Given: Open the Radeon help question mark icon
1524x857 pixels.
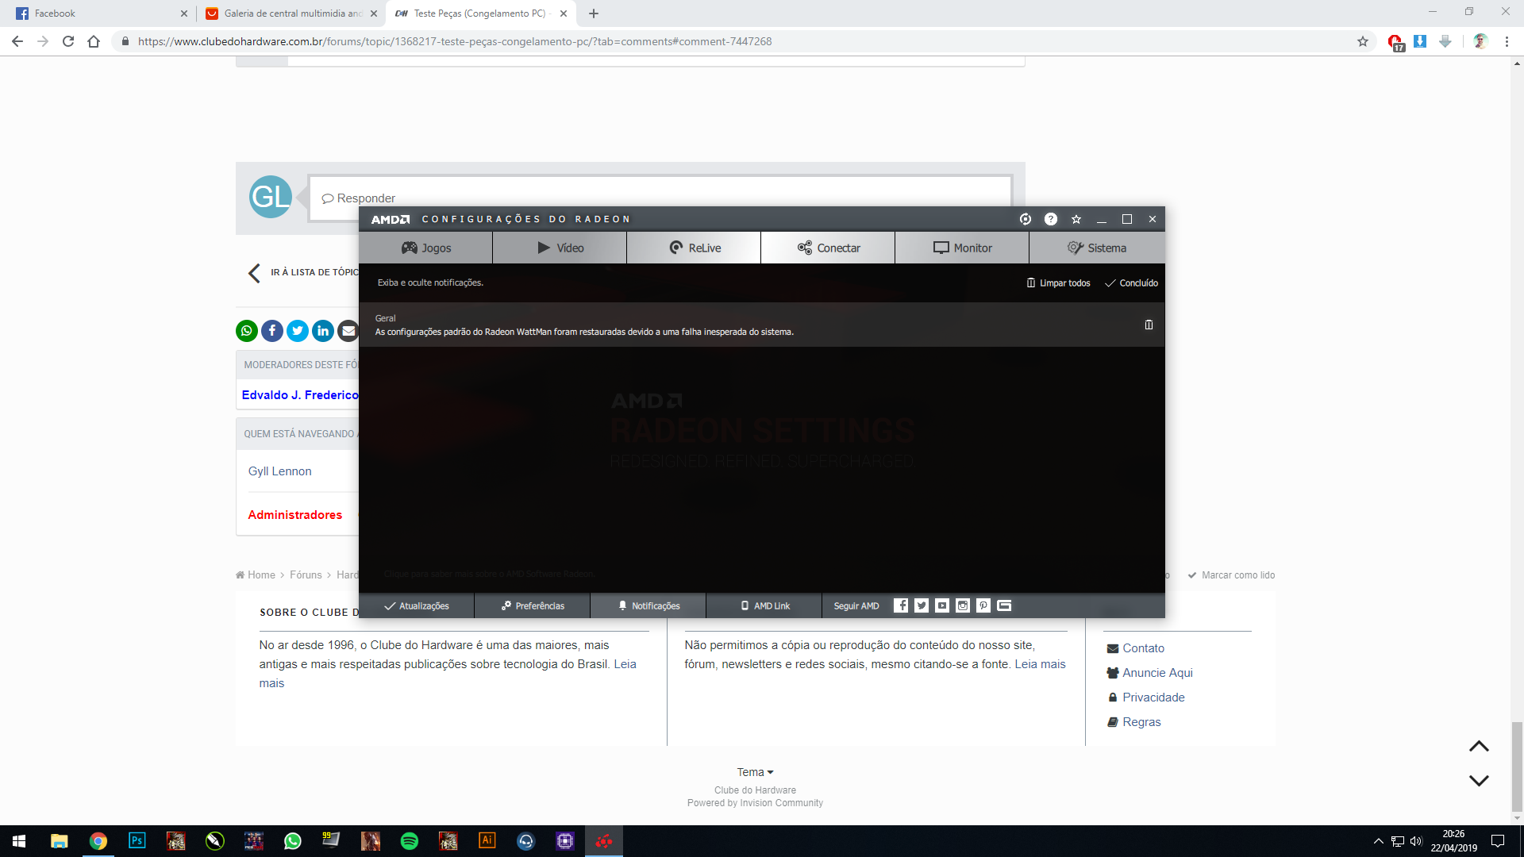Looking at the screenshot, I should pyautogui.click(x=1051, y=219).
